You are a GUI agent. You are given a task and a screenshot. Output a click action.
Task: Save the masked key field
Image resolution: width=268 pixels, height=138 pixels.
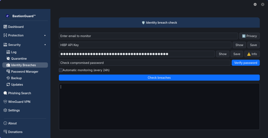coord(237,54)
